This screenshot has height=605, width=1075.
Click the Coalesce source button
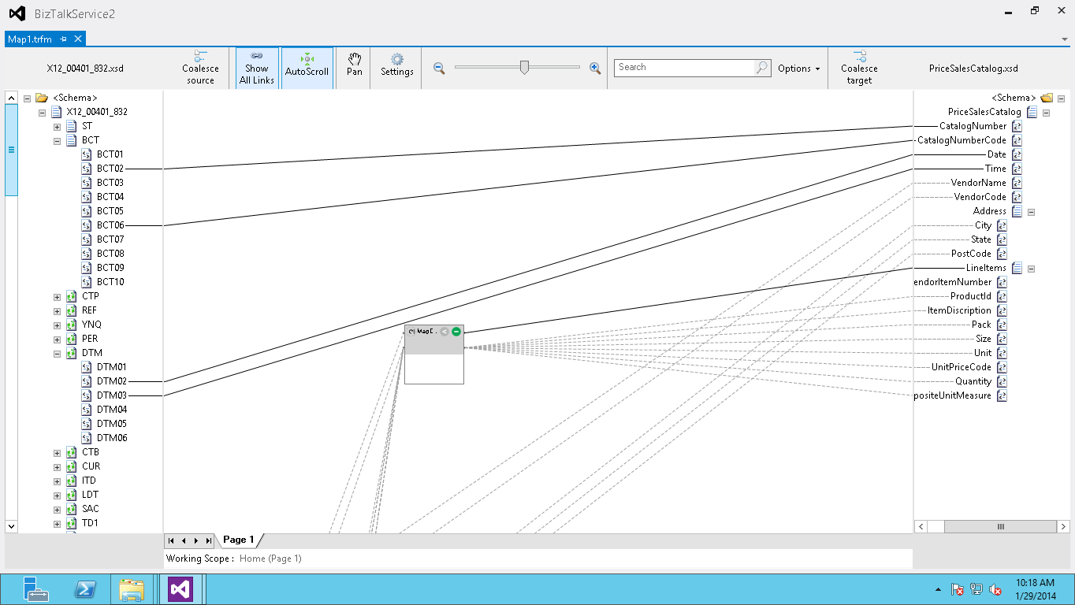click(200, 68)
